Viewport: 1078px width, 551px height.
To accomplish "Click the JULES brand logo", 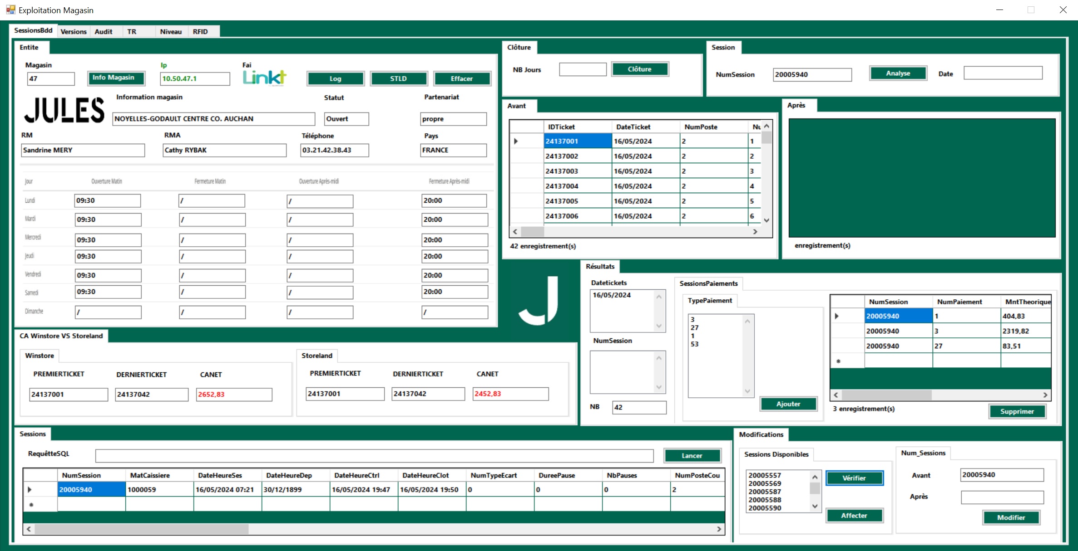I will click(64, 110).
